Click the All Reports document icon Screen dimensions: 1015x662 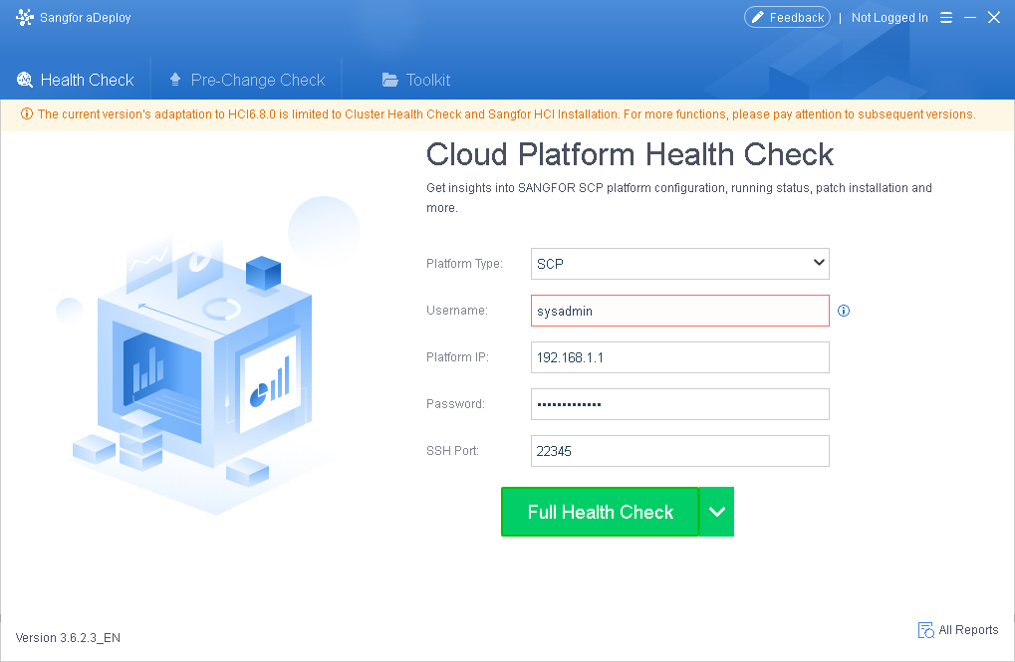coord(926,629)
